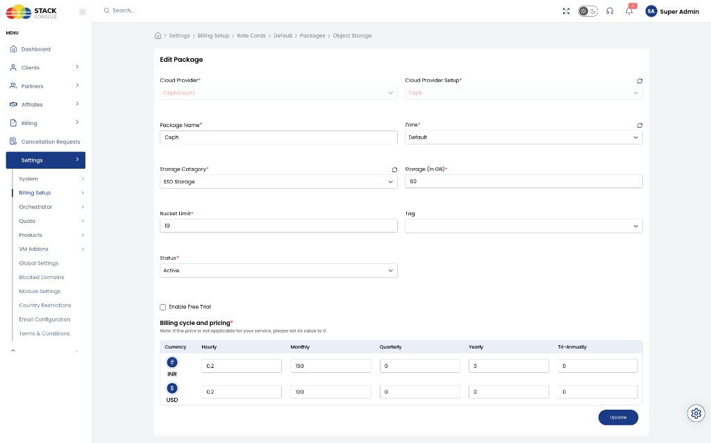Screen dimensions: 711x443
Task: Expand the Affiliates menu chevron
Action: coord(77,104)
